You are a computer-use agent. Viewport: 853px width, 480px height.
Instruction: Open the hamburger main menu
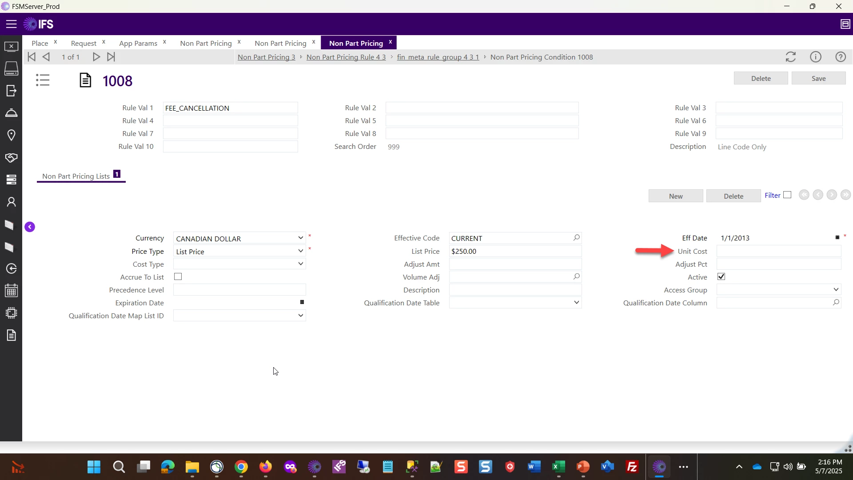pyautogui.click(x=11, y=24)
